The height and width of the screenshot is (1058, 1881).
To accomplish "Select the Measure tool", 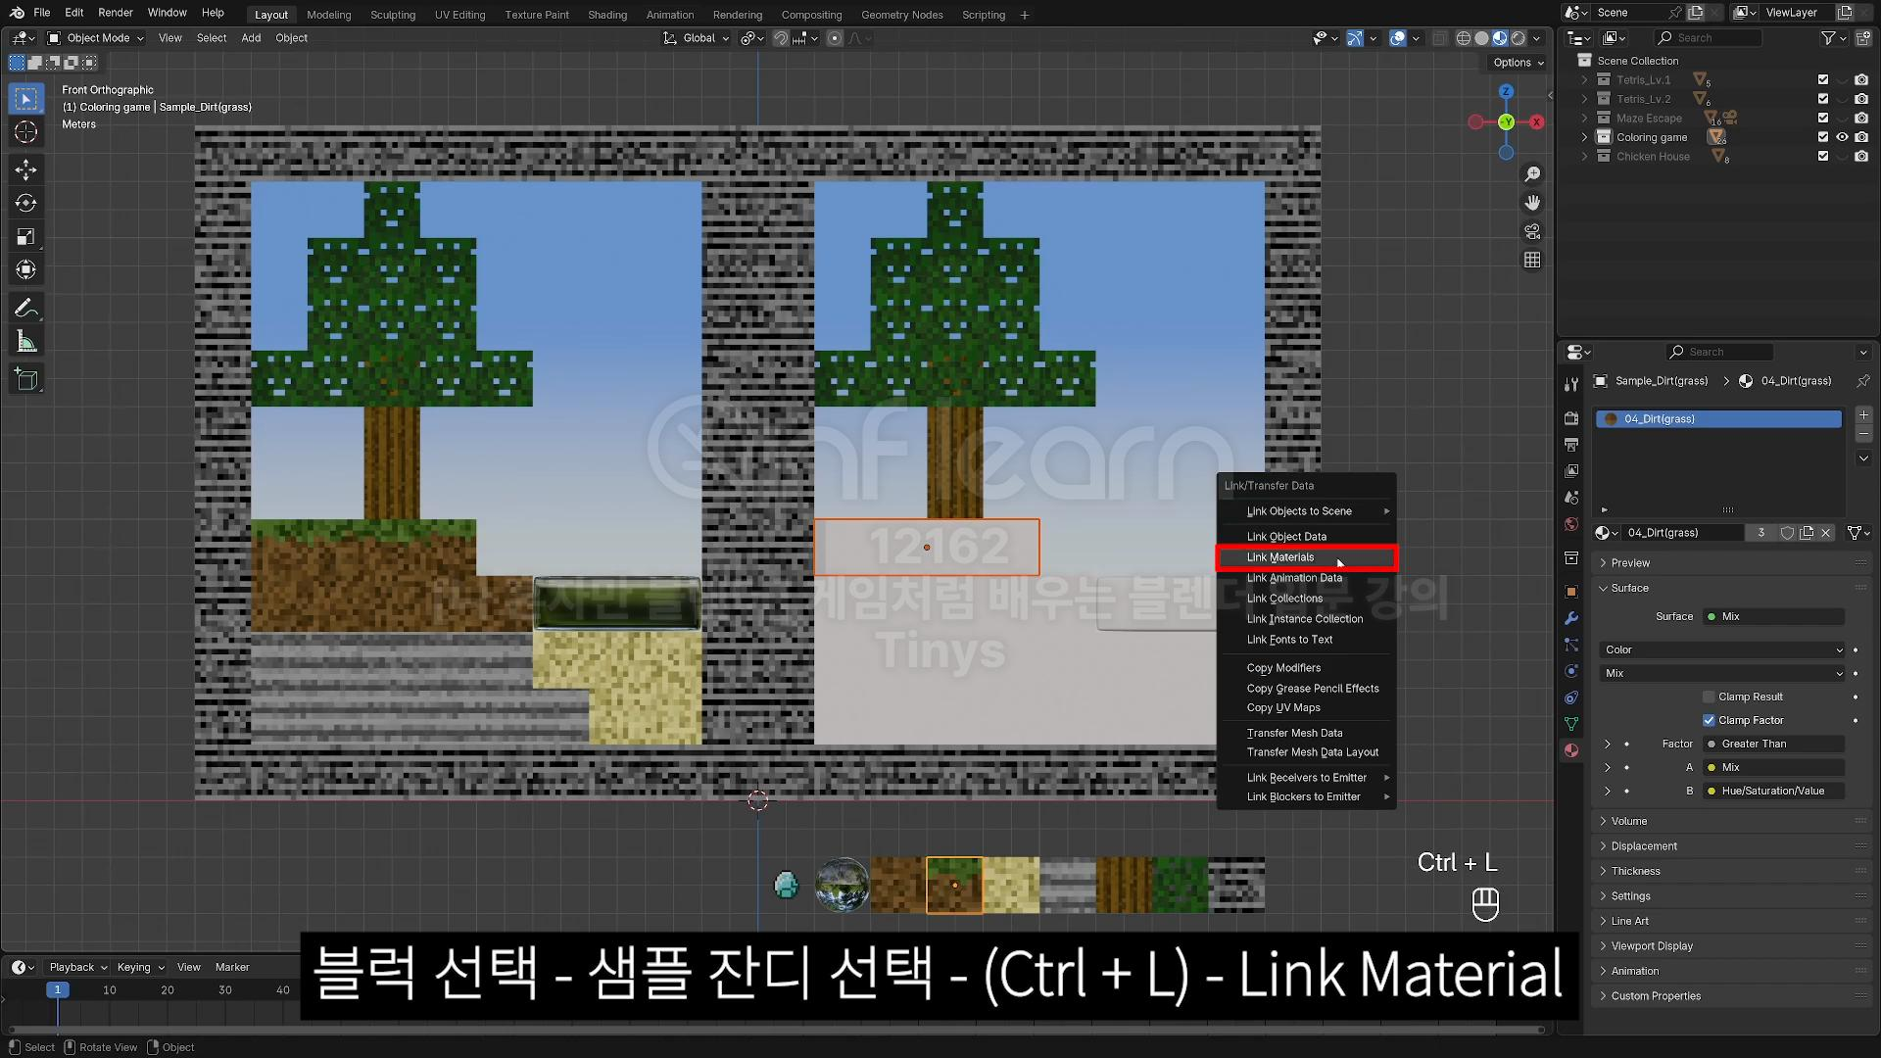I will click(26, 342).
